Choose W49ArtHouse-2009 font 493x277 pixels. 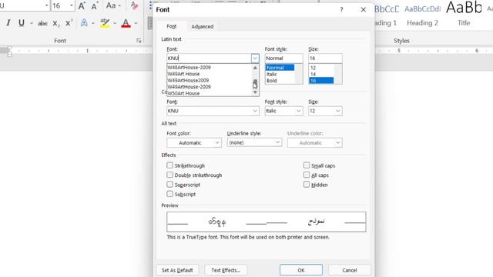(189, 87)
